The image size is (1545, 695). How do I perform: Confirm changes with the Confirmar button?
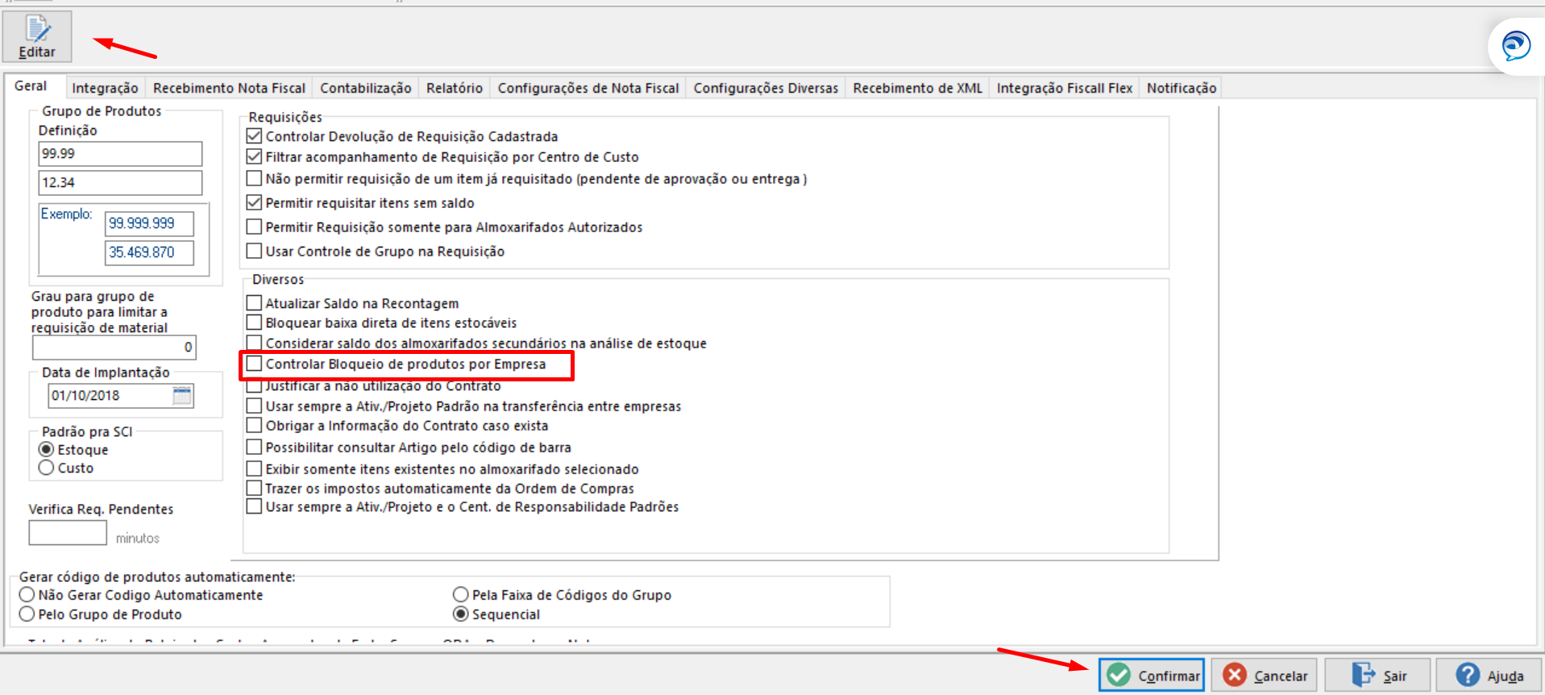(1152, 676)
